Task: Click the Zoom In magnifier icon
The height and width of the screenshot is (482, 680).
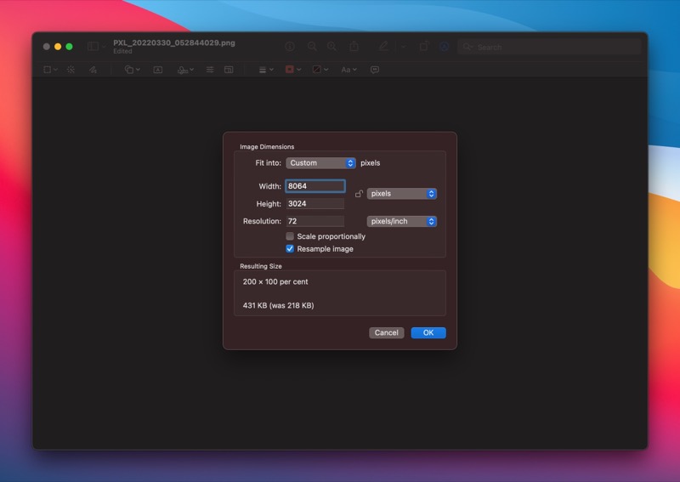Action: (331, 47)
